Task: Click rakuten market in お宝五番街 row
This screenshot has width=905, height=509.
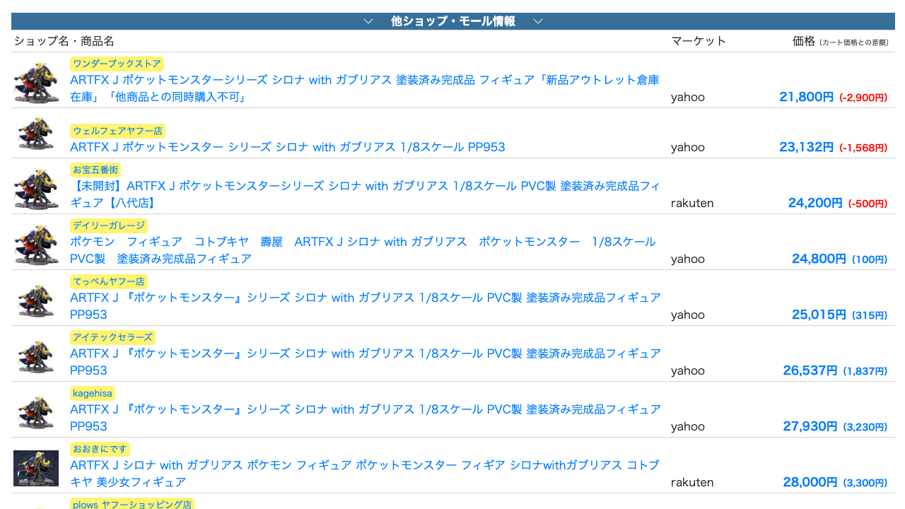Action: point(692,203)
